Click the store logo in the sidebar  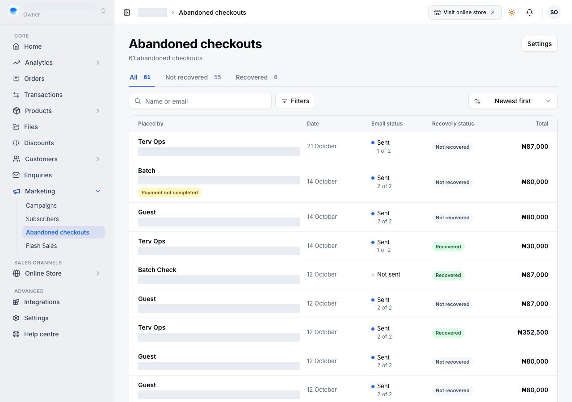14,11
